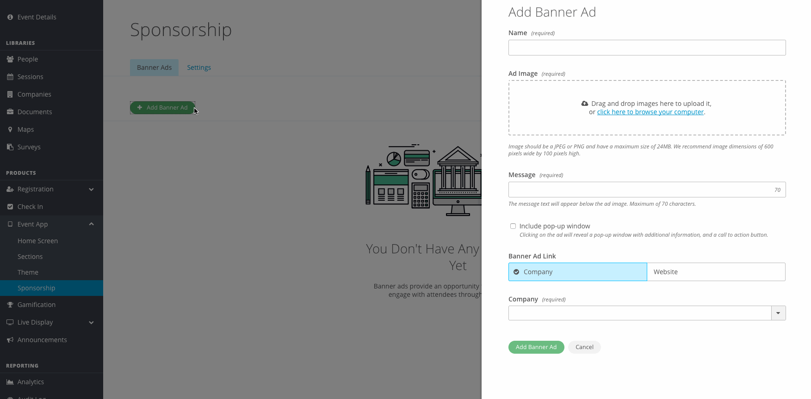Open the Company dropdown arrow

click(x=778, y=313)
